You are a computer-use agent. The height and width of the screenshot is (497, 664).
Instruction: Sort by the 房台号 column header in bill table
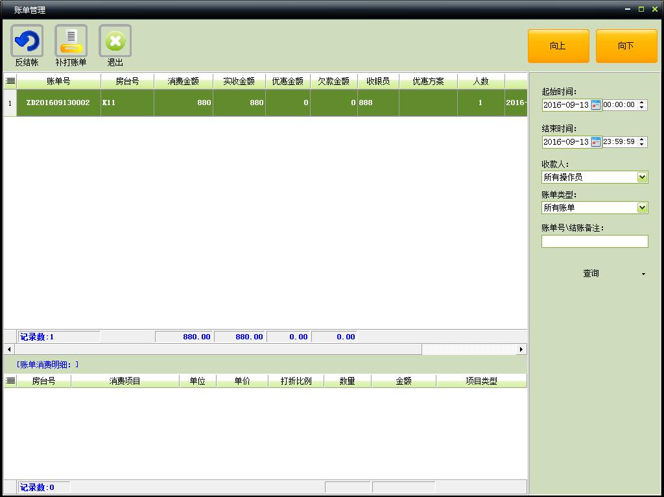pos(128,81)
